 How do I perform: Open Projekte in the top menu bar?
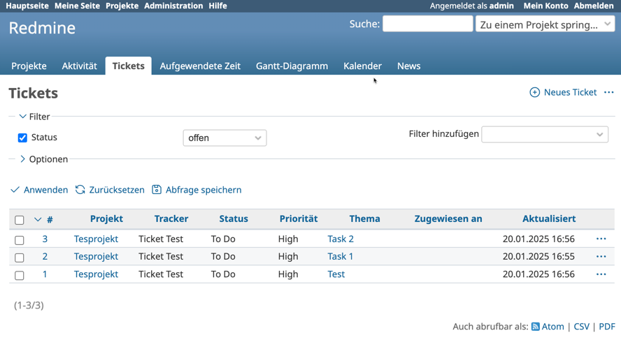click(122, 6)
